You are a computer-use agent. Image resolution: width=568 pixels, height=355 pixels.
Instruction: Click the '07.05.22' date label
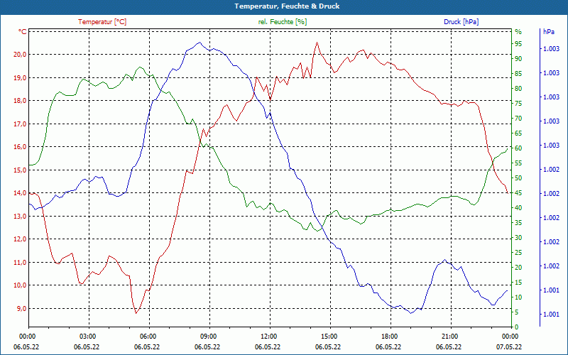[x=509, y=347]
